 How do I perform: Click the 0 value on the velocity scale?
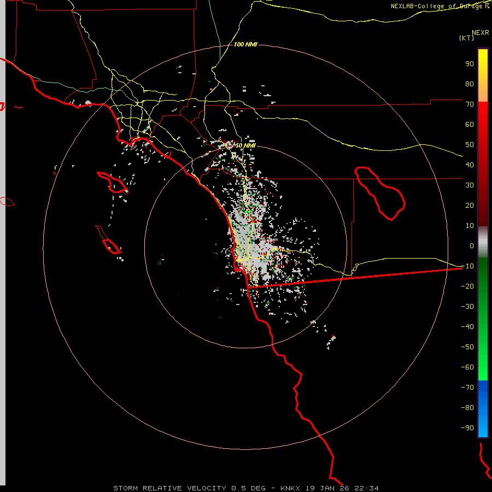coord(472,245)
